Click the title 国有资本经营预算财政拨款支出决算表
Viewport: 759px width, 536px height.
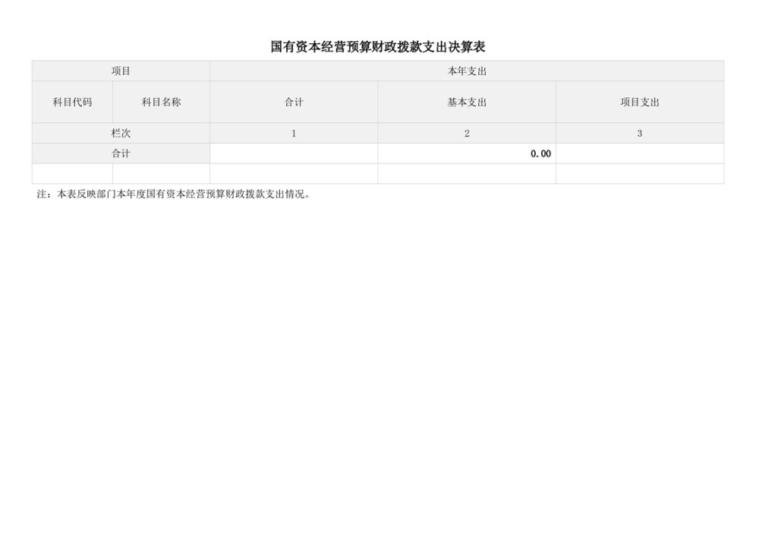pyautogui.click(x=378, y=47)
